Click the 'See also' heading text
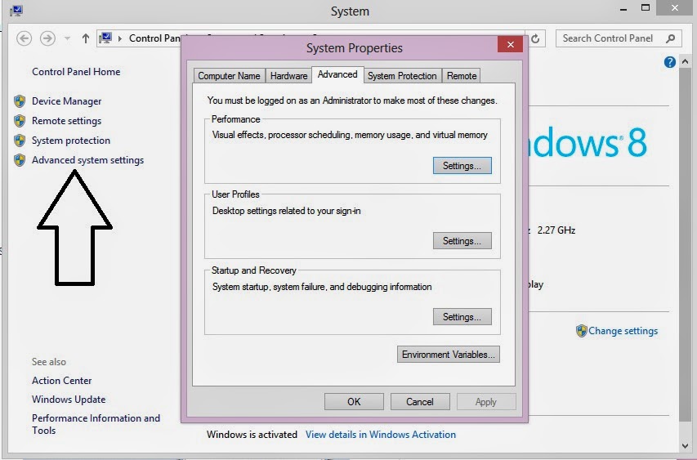Image resolution: width=697 pixels, height=460 pixels. 49,362
